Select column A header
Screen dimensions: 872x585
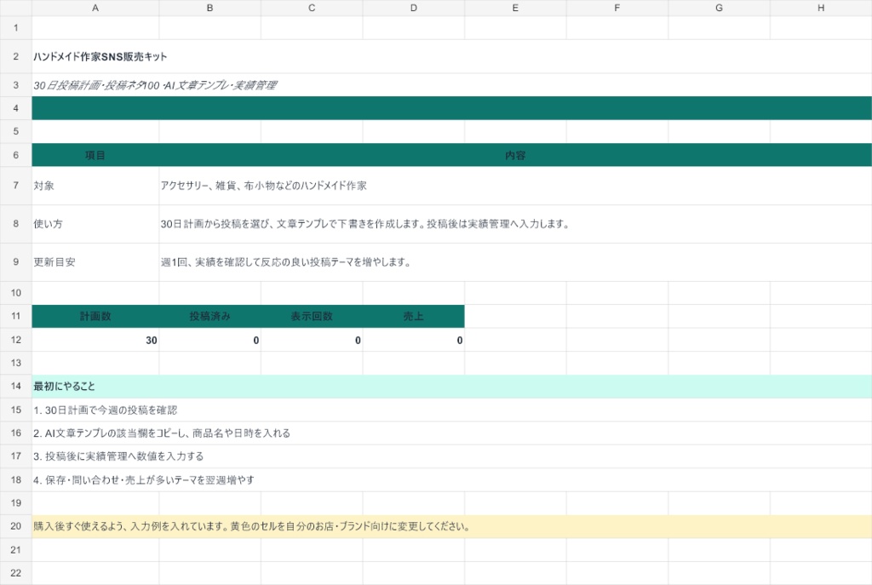(95, 8)
